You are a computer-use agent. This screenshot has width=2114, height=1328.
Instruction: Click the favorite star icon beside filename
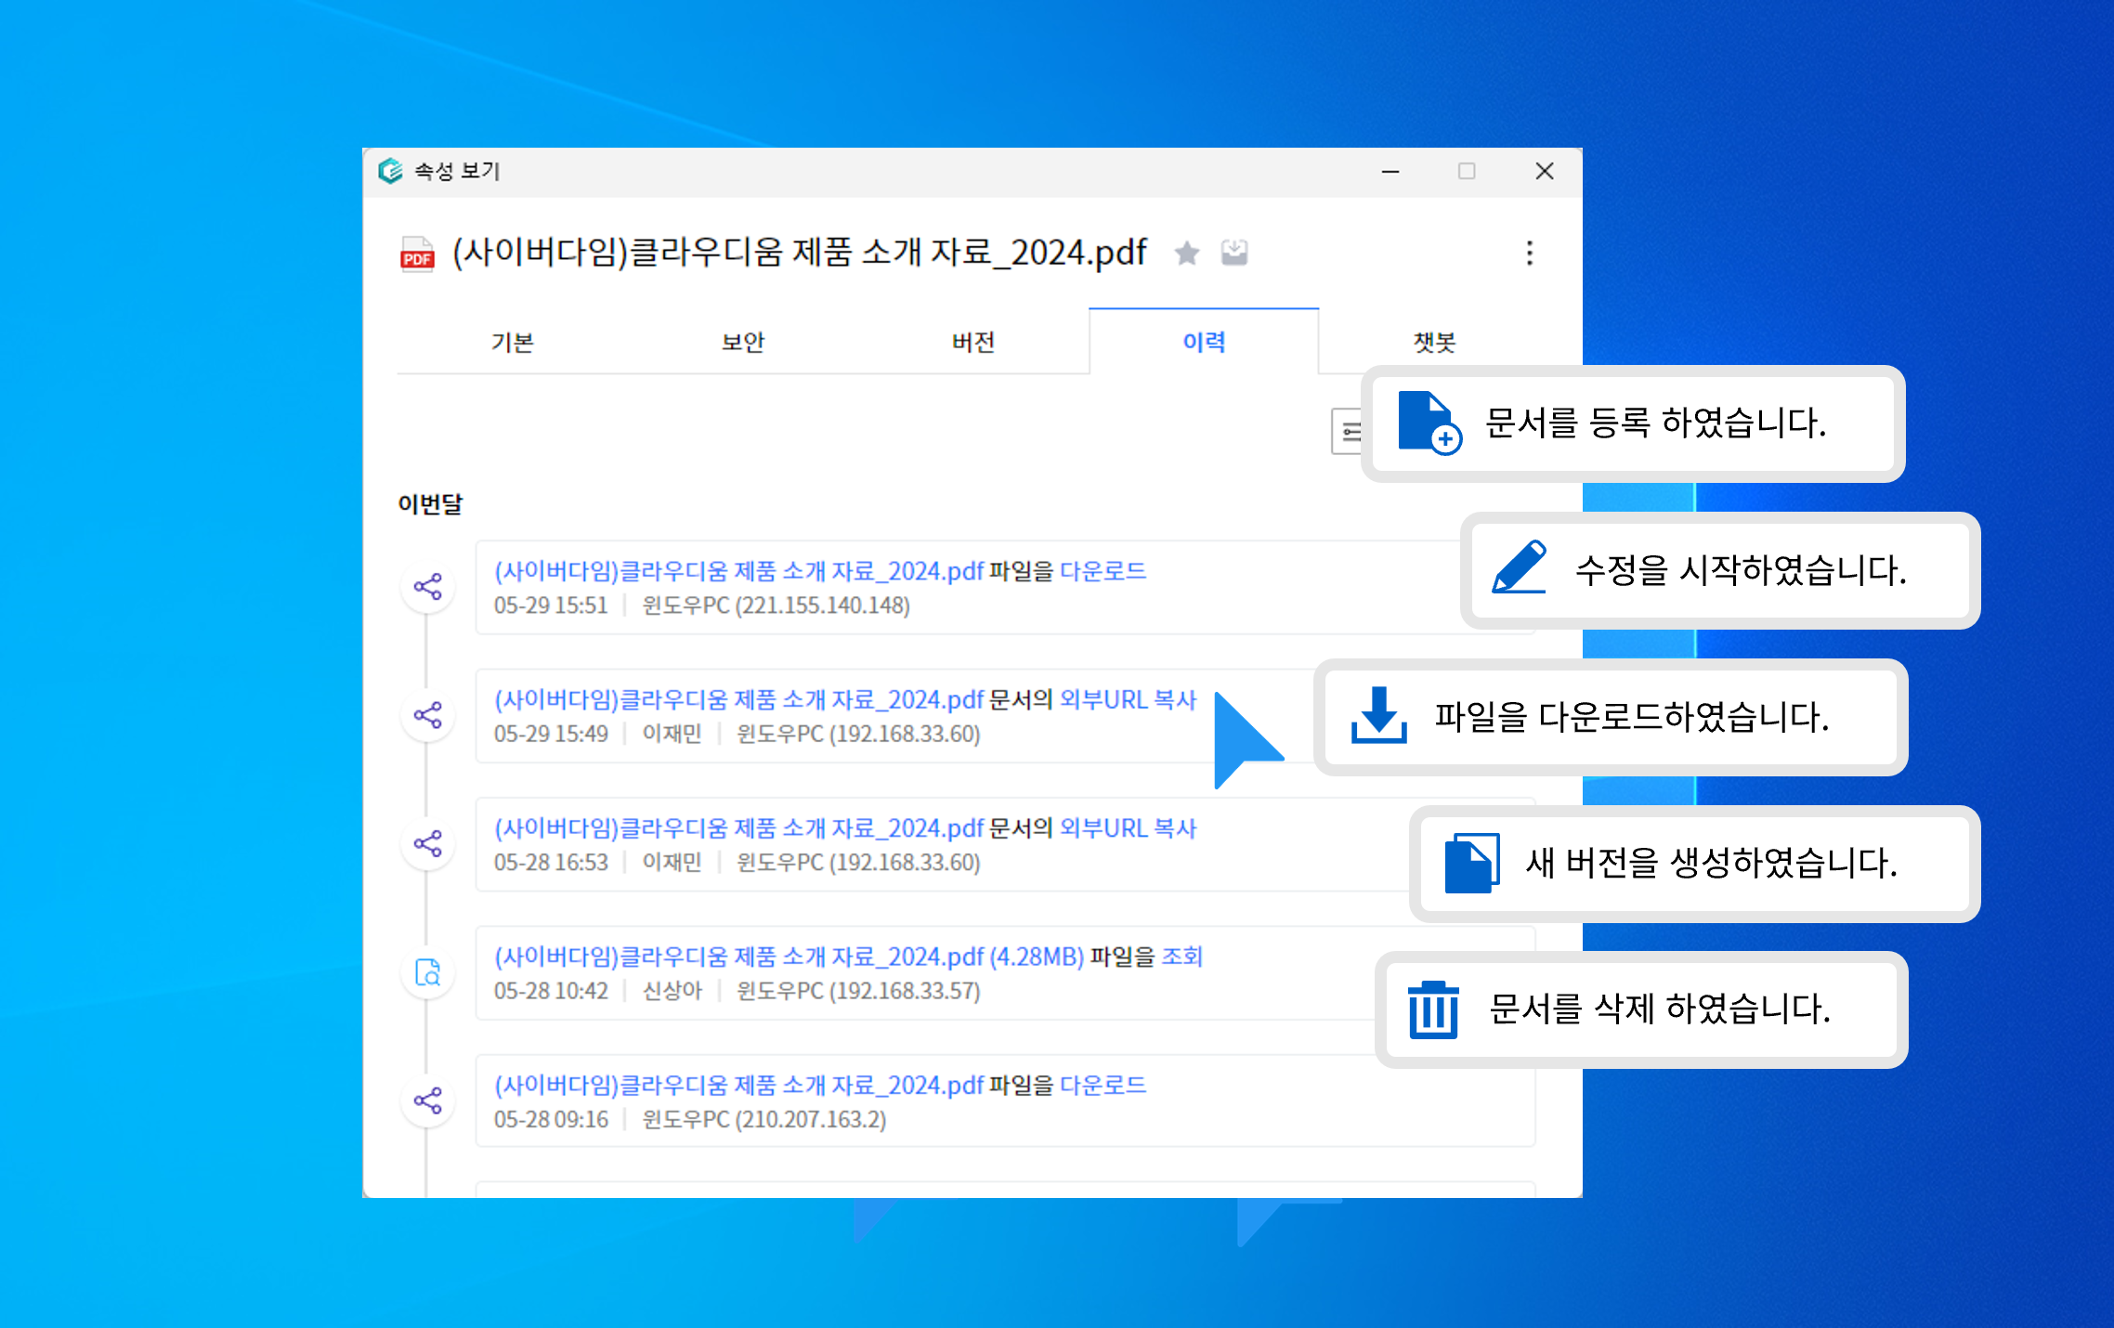1186,253
